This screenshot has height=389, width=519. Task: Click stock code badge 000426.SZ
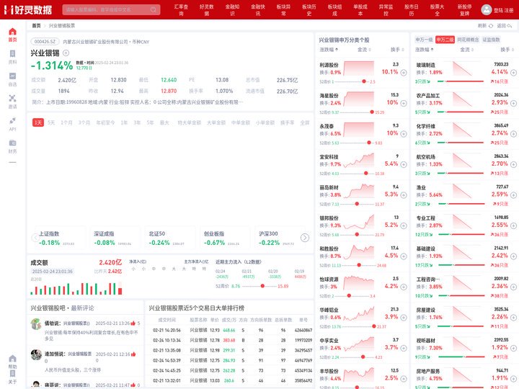coord(45,42)
